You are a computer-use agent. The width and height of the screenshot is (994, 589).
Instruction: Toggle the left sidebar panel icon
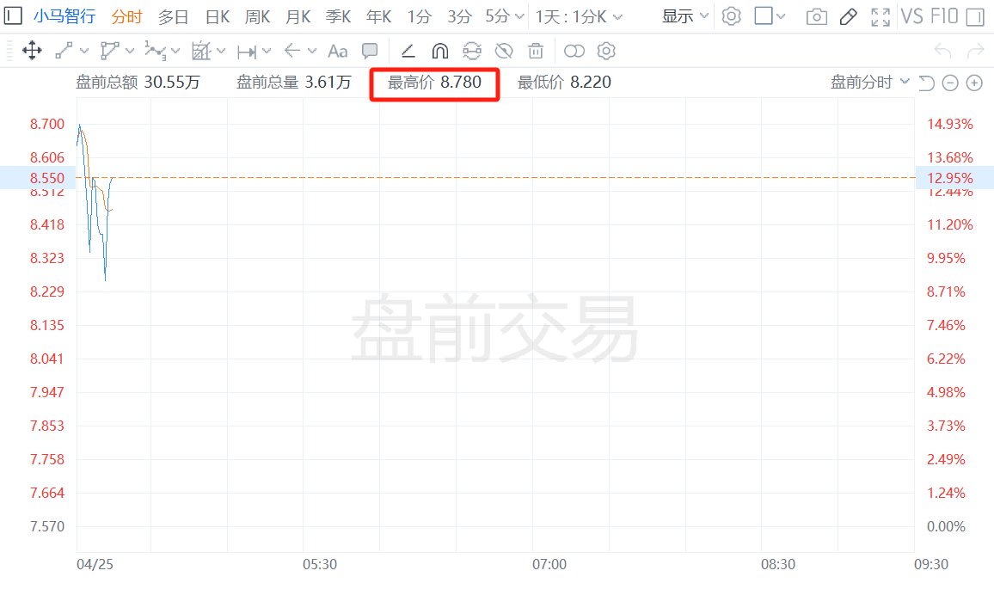[x=13, y=15]
